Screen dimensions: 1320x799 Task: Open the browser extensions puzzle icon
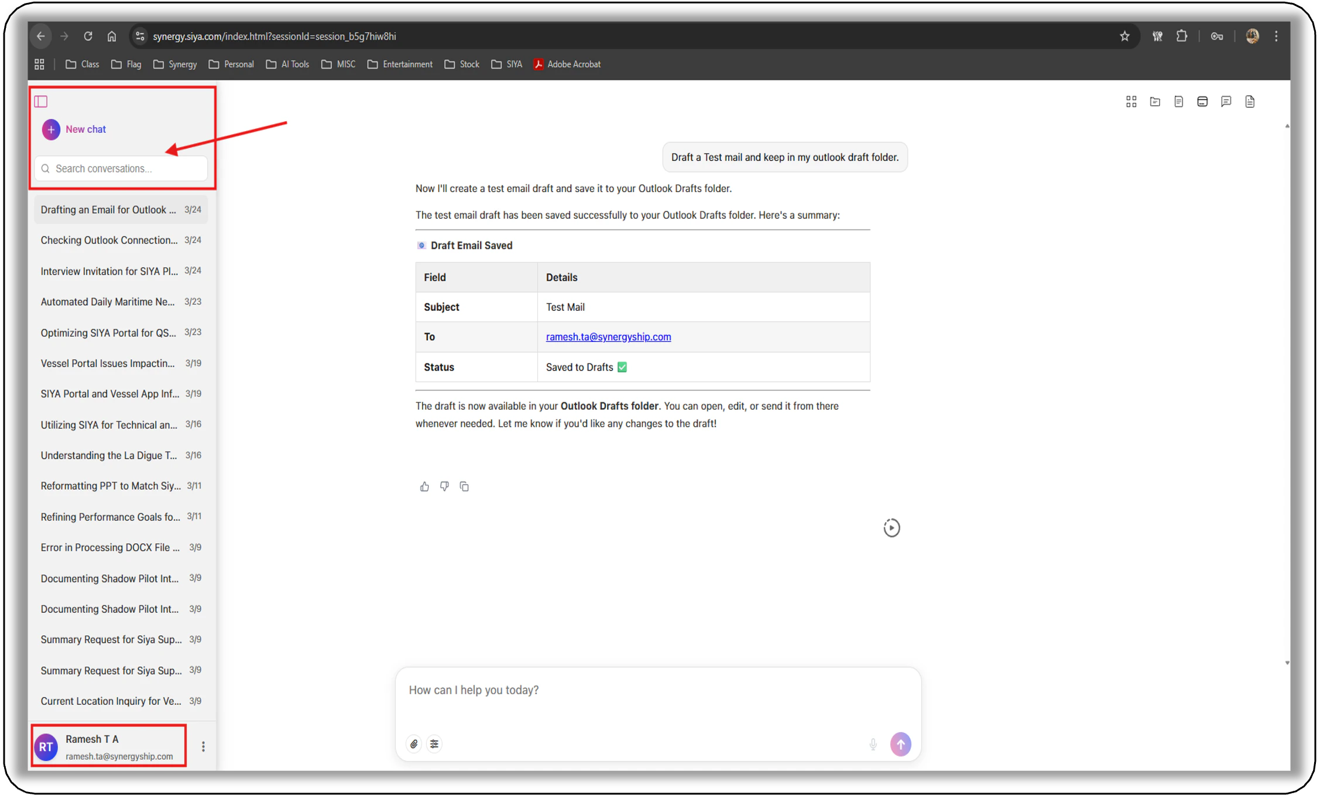point(1182,36)
